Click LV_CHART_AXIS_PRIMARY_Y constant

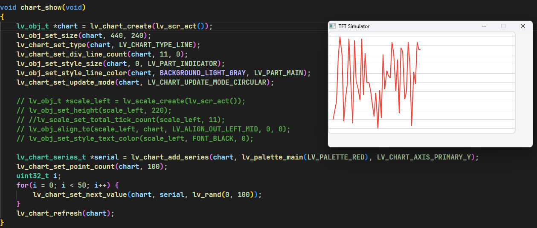click(424, 157)
